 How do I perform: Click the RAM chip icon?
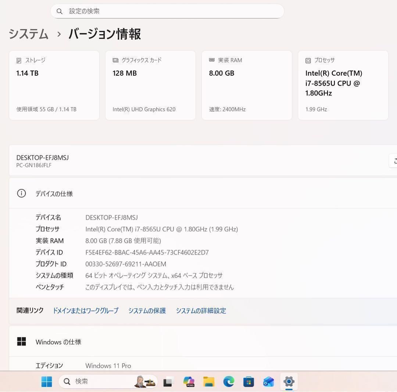[x=212, y=60]
